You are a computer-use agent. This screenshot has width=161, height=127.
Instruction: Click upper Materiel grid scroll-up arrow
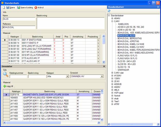(104, 36)
